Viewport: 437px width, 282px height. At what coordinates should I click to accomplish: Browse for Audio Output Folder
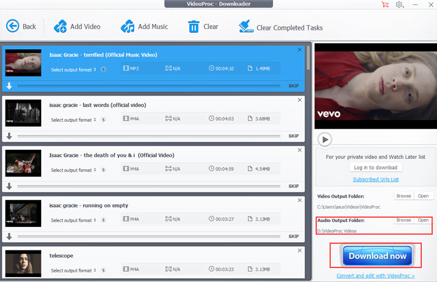[x=404, y=220]
